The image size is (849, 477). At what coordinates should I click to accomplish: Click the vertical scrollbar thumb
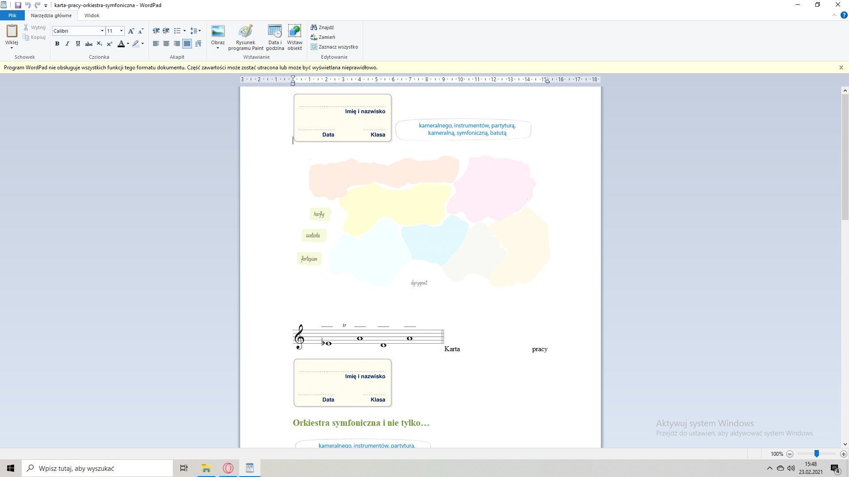(x=845, y=156)
